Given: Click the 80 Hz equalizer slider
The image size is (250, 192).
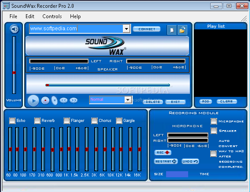Looking at the screenshot, I should (x=17, y=149).
